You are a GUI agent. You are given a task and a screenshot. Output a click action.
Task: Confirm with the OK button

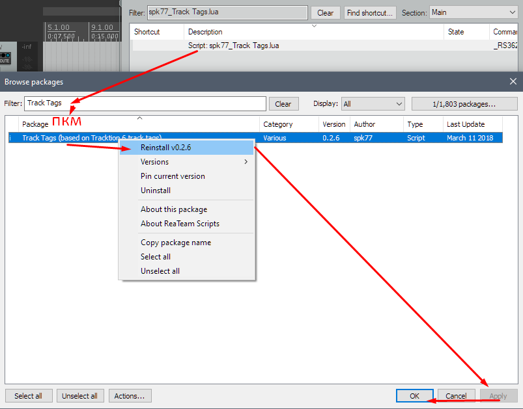(x=415, y=396)
